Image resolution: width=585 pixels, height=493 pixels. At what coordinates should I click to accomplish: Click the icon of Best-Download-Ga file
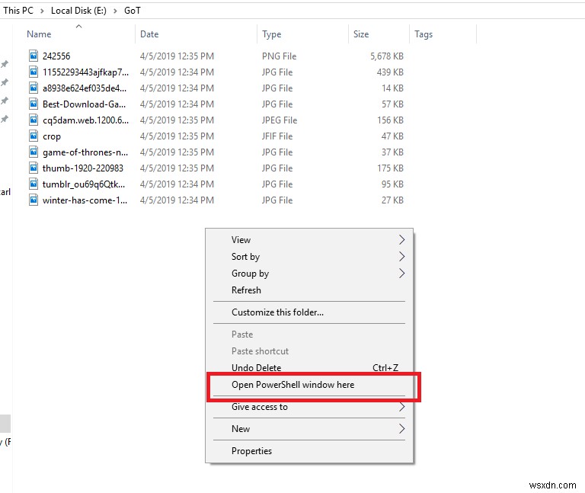click(34, 104)
